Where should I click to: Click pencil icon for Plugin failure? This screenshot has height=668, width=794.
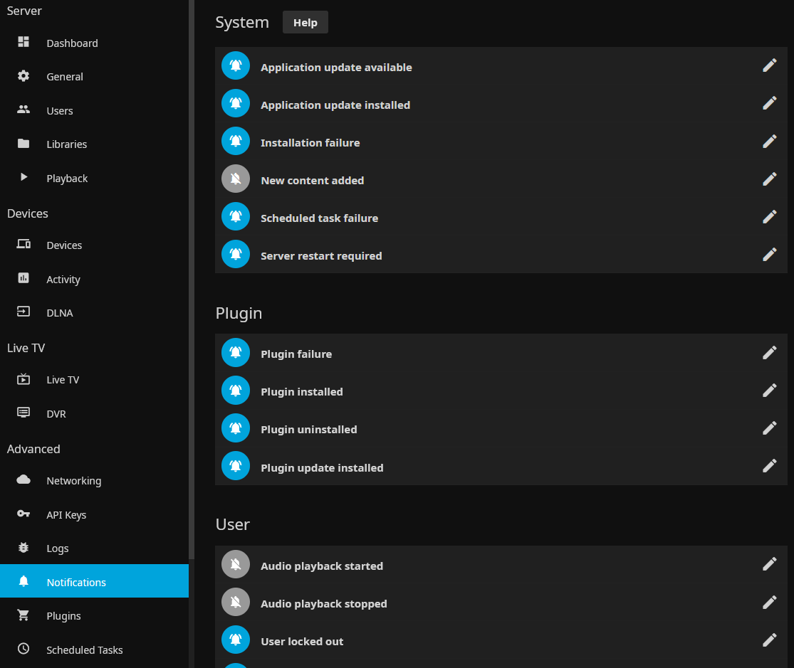click(x=769, y=353)
